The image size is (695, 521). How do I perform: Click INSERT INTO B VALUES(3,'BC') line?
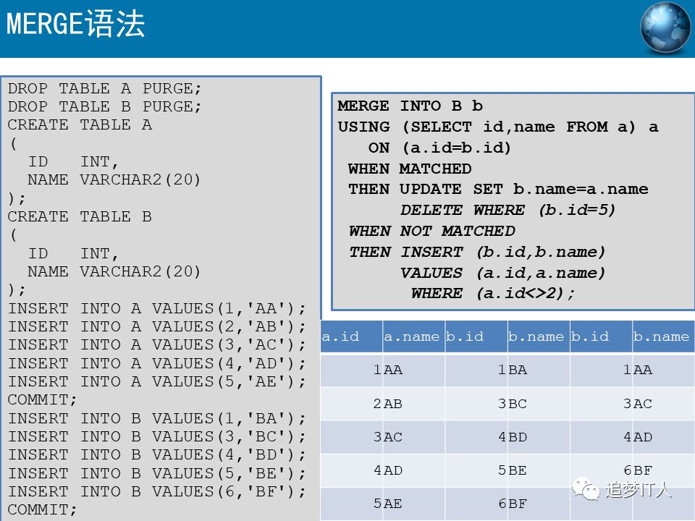click(157, 436)
